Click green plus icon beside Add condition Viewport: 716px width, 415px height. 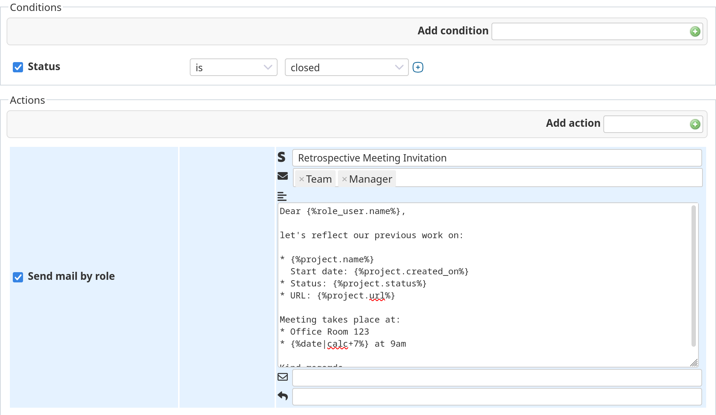coord(695,31)
